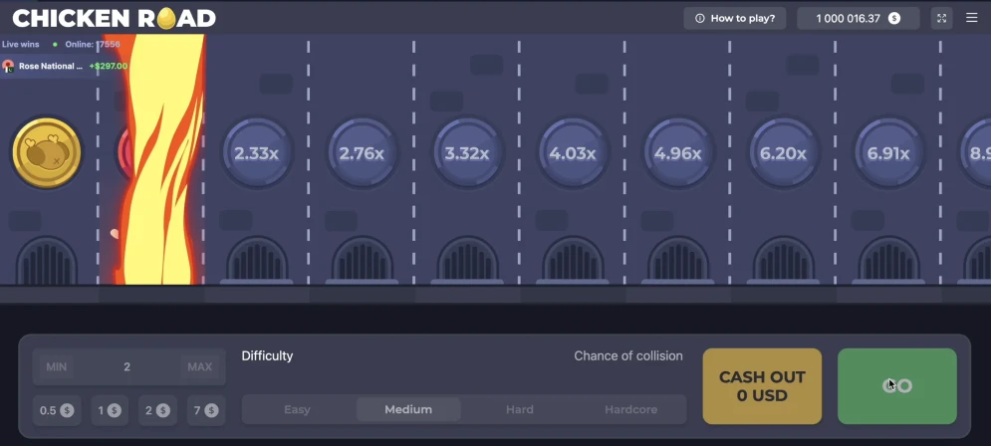Set bet to MAX
The image size is (991, 446).
pos(200,366)
